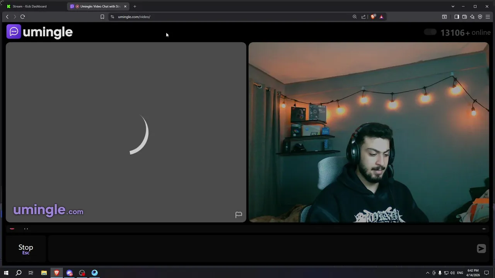This screenshot has height=278, width=495.
Task: Open tab search icon in toolbar
Action: pyautogui.click(x=444, y=17)
